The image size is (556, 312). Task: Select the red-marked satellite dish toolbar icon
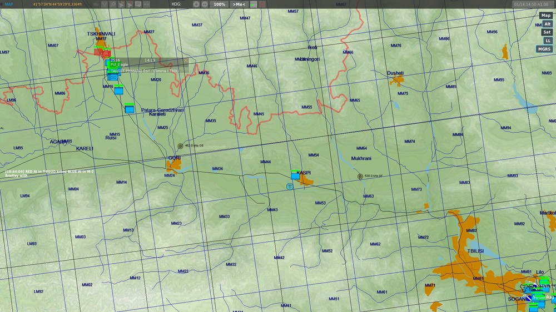(x=130, y=4)
